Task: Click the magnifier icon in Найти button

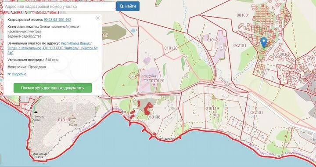Action: tap(121, 6)
